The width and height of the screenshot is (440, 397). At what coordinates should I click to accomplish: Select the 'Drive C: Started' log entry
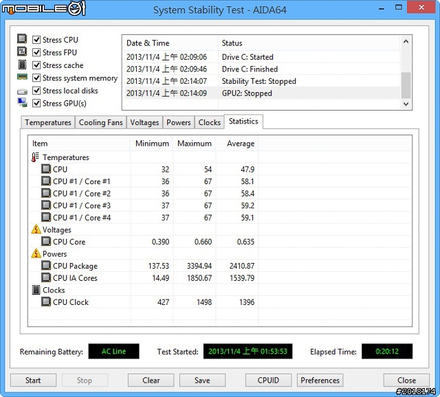(x=261, y=57)
